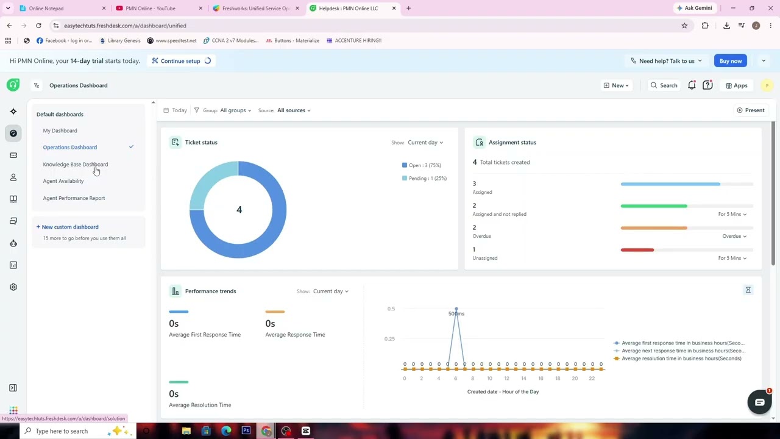Open the Conversations chat icon in sidebar
Viewport: 780px width, 439px height.
point(13,221)
